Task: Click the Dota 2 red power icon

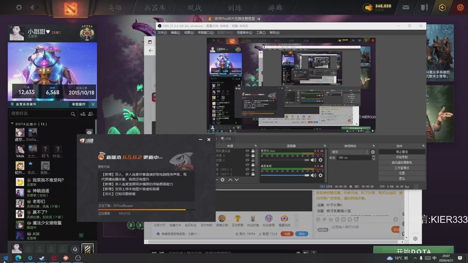Action: coord(460,7)
